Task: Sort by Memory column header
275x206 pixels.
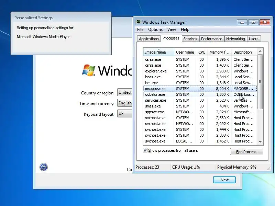Action: tap(219, 52)
